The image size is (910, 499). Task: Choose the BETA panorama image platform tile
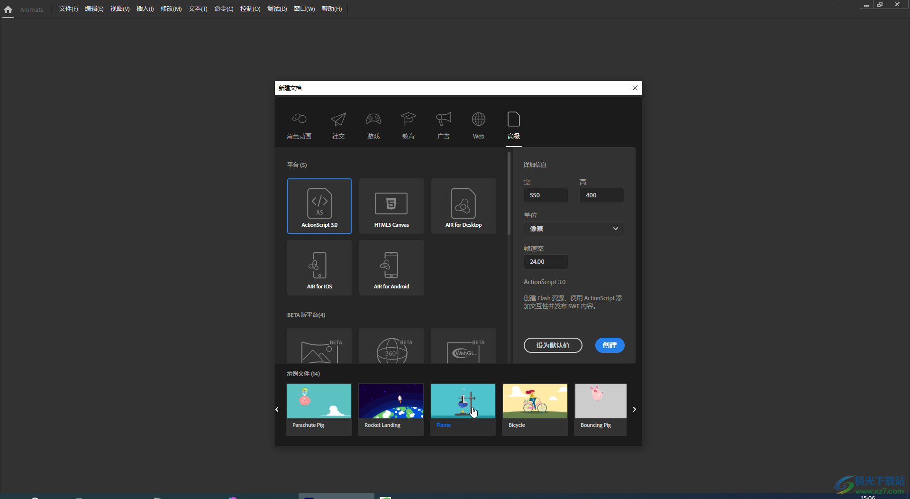click(319, 346)
